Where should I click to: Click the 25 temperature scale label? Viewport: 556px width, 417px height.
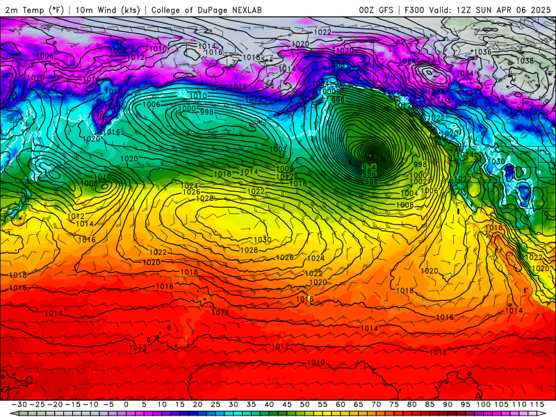pyautogui.click(x=215, y=404)
